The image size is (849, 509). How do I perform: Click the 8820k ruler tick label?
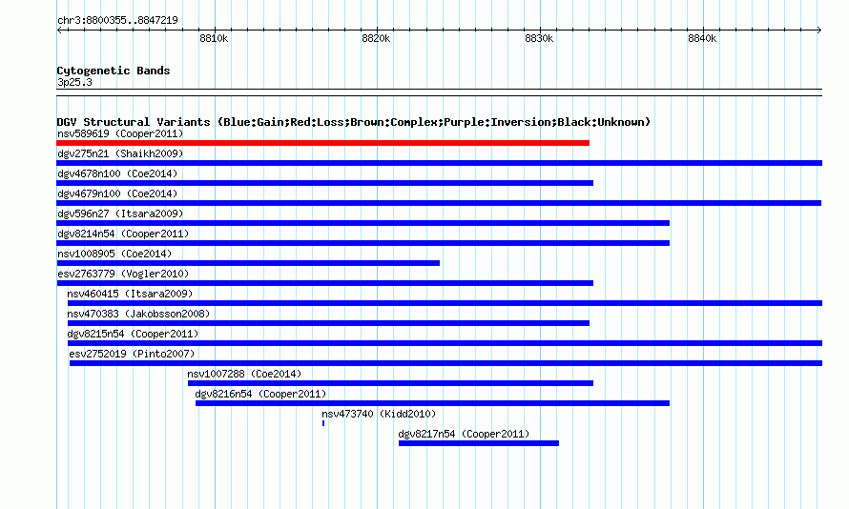[376, 38]
